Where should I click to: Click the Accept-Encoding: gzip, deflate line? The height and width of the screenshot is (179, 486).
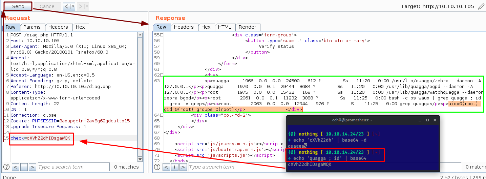tap(51, 81)
